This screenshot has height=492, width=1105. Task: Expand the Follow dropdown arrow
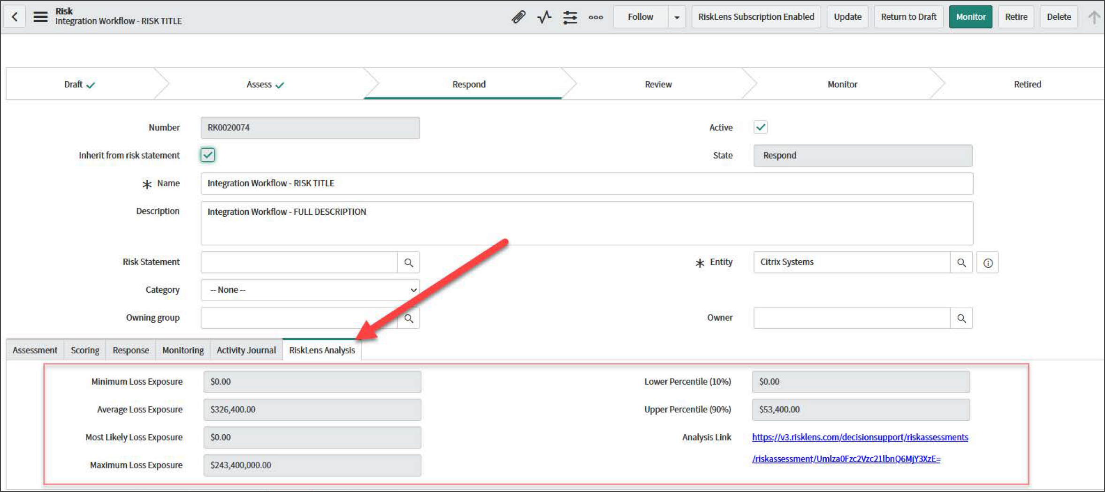click(x=676, y=17)
